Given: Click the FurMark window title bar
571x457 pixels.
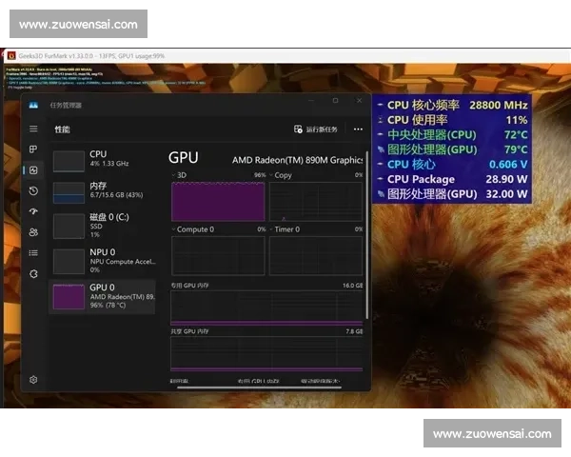Looking at the screenshot, I should tap(285, 56).
